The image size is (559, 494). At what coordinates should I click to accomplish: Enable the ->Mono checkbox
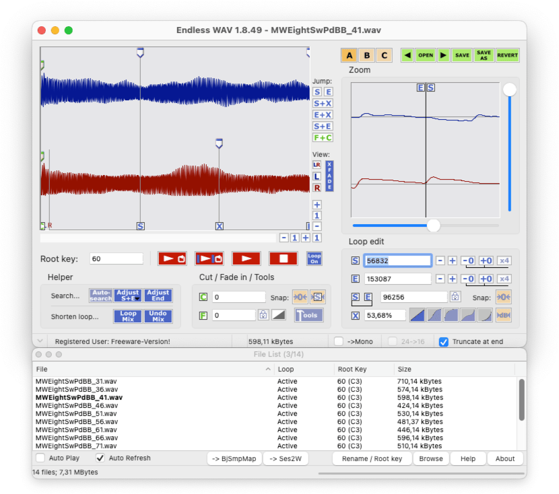pos(339,342)
